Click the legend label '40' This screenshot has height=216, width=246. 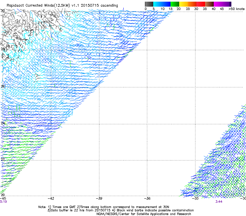pos(213,9)
